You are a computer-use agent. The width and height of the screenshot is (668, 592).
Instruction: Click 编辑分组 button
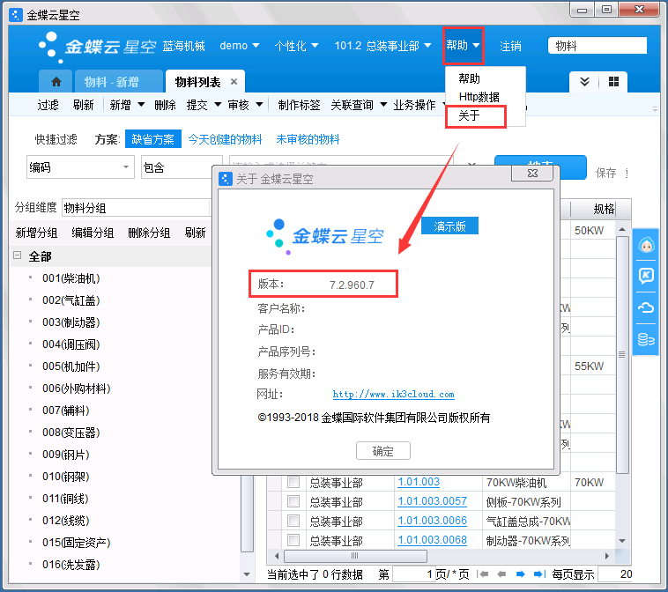click(93, 233)
